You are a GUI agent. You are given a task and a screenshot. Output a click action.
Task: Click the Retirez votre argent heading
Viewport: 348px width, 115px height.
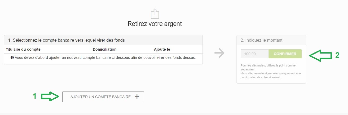[155, 24]
